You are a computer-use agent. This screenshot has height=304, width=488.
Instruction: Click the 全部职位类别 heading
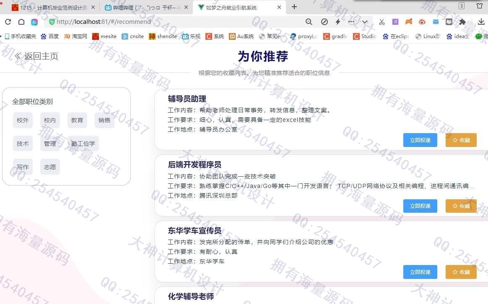pyautogui.click(x=32, y=102)
